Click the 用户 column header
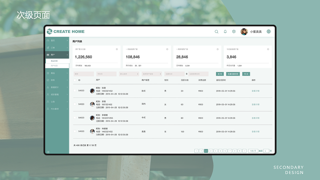The width and height of the screenshot is (320, 180). [98, 80]
